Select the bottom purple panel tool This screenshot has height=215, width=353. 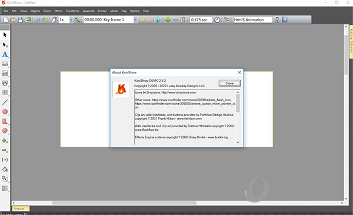click(5, 188)
